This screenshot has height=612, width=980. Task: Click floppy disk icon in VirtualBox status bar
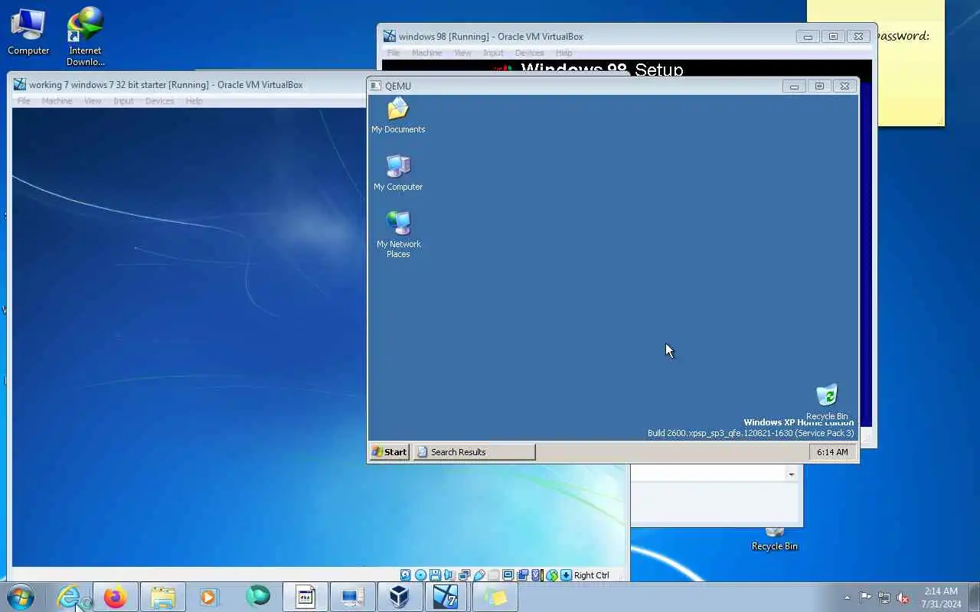[435, 575]
